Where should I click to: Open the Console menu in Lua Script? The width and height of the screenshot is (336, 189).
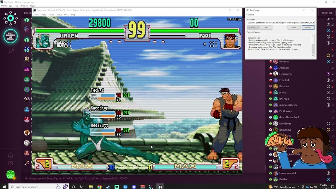(x=250, y=15)
